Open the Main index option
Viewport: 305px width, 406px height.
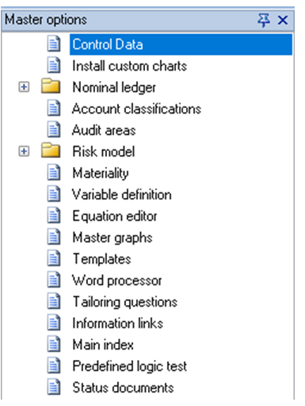point(103,345)
